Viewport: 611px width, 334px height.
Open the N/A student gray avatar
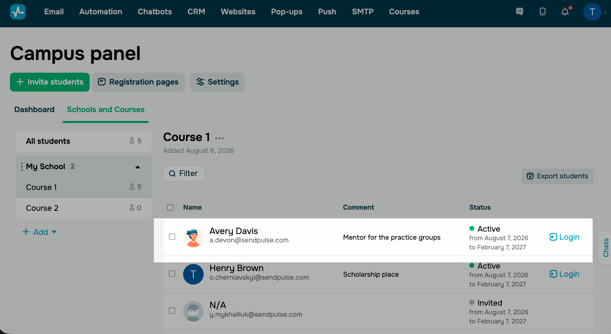pyautogui.click(x=193, y=311)
